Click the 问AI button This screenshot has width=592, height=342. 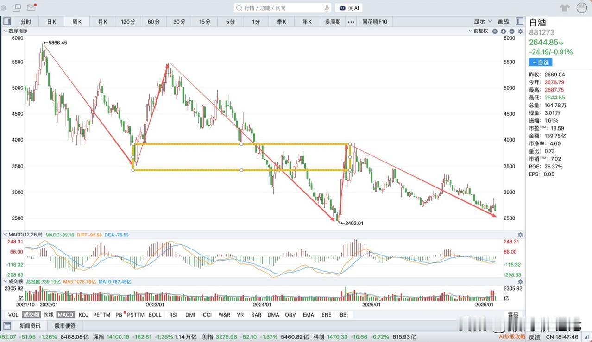tap(349, 8)
